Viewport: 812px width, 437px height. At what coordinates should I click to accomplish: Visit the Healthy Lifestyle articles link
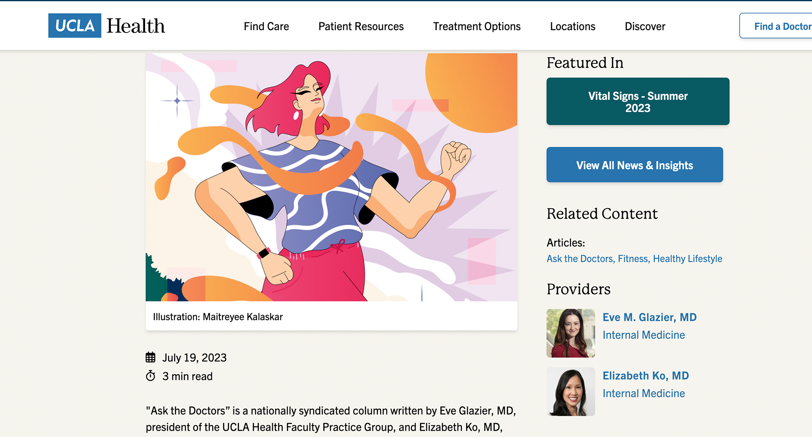coord(688,259)
